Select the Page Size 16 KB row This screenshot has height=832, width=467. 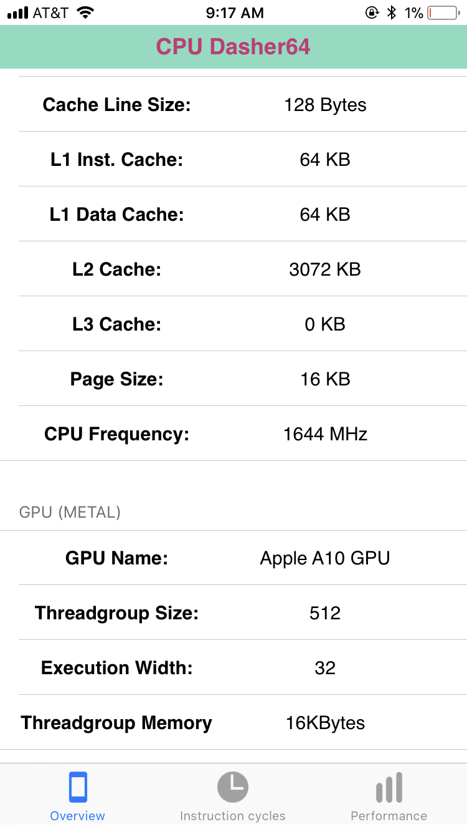[x=233, y=379]
